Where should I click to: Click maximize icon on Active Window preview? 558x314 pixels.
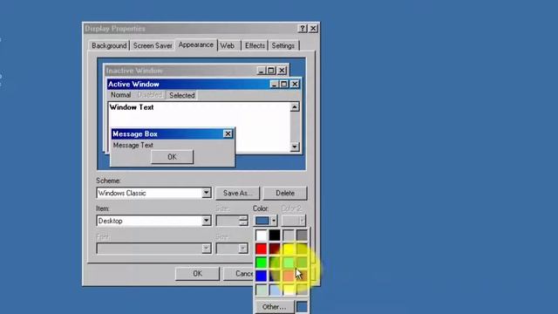283,84
